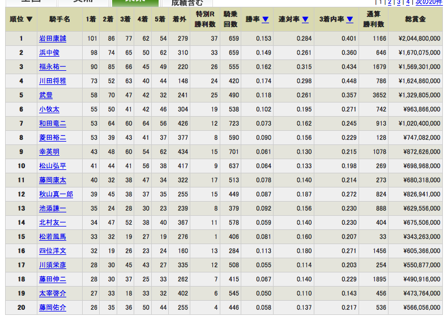Open jockey 岩田康誠 profile link
This screenshot has height=320, width=448.
point(53,39)
